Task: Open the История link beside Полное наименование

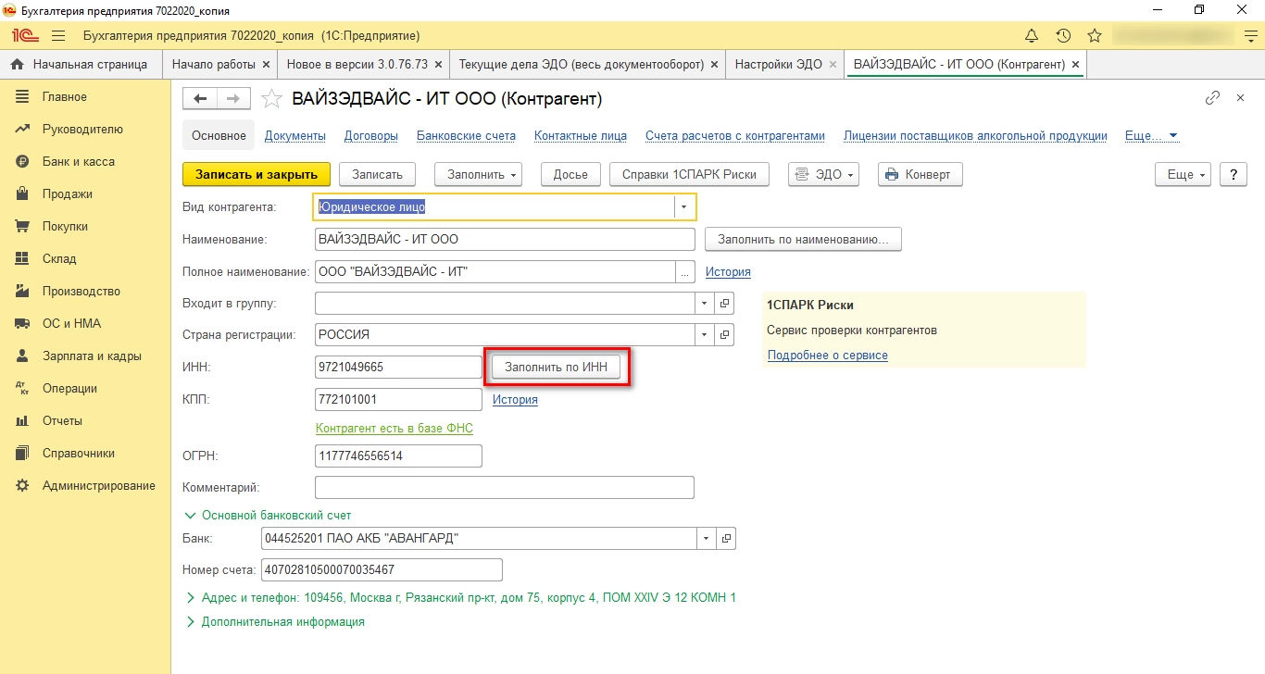Action: pos(728,272)
